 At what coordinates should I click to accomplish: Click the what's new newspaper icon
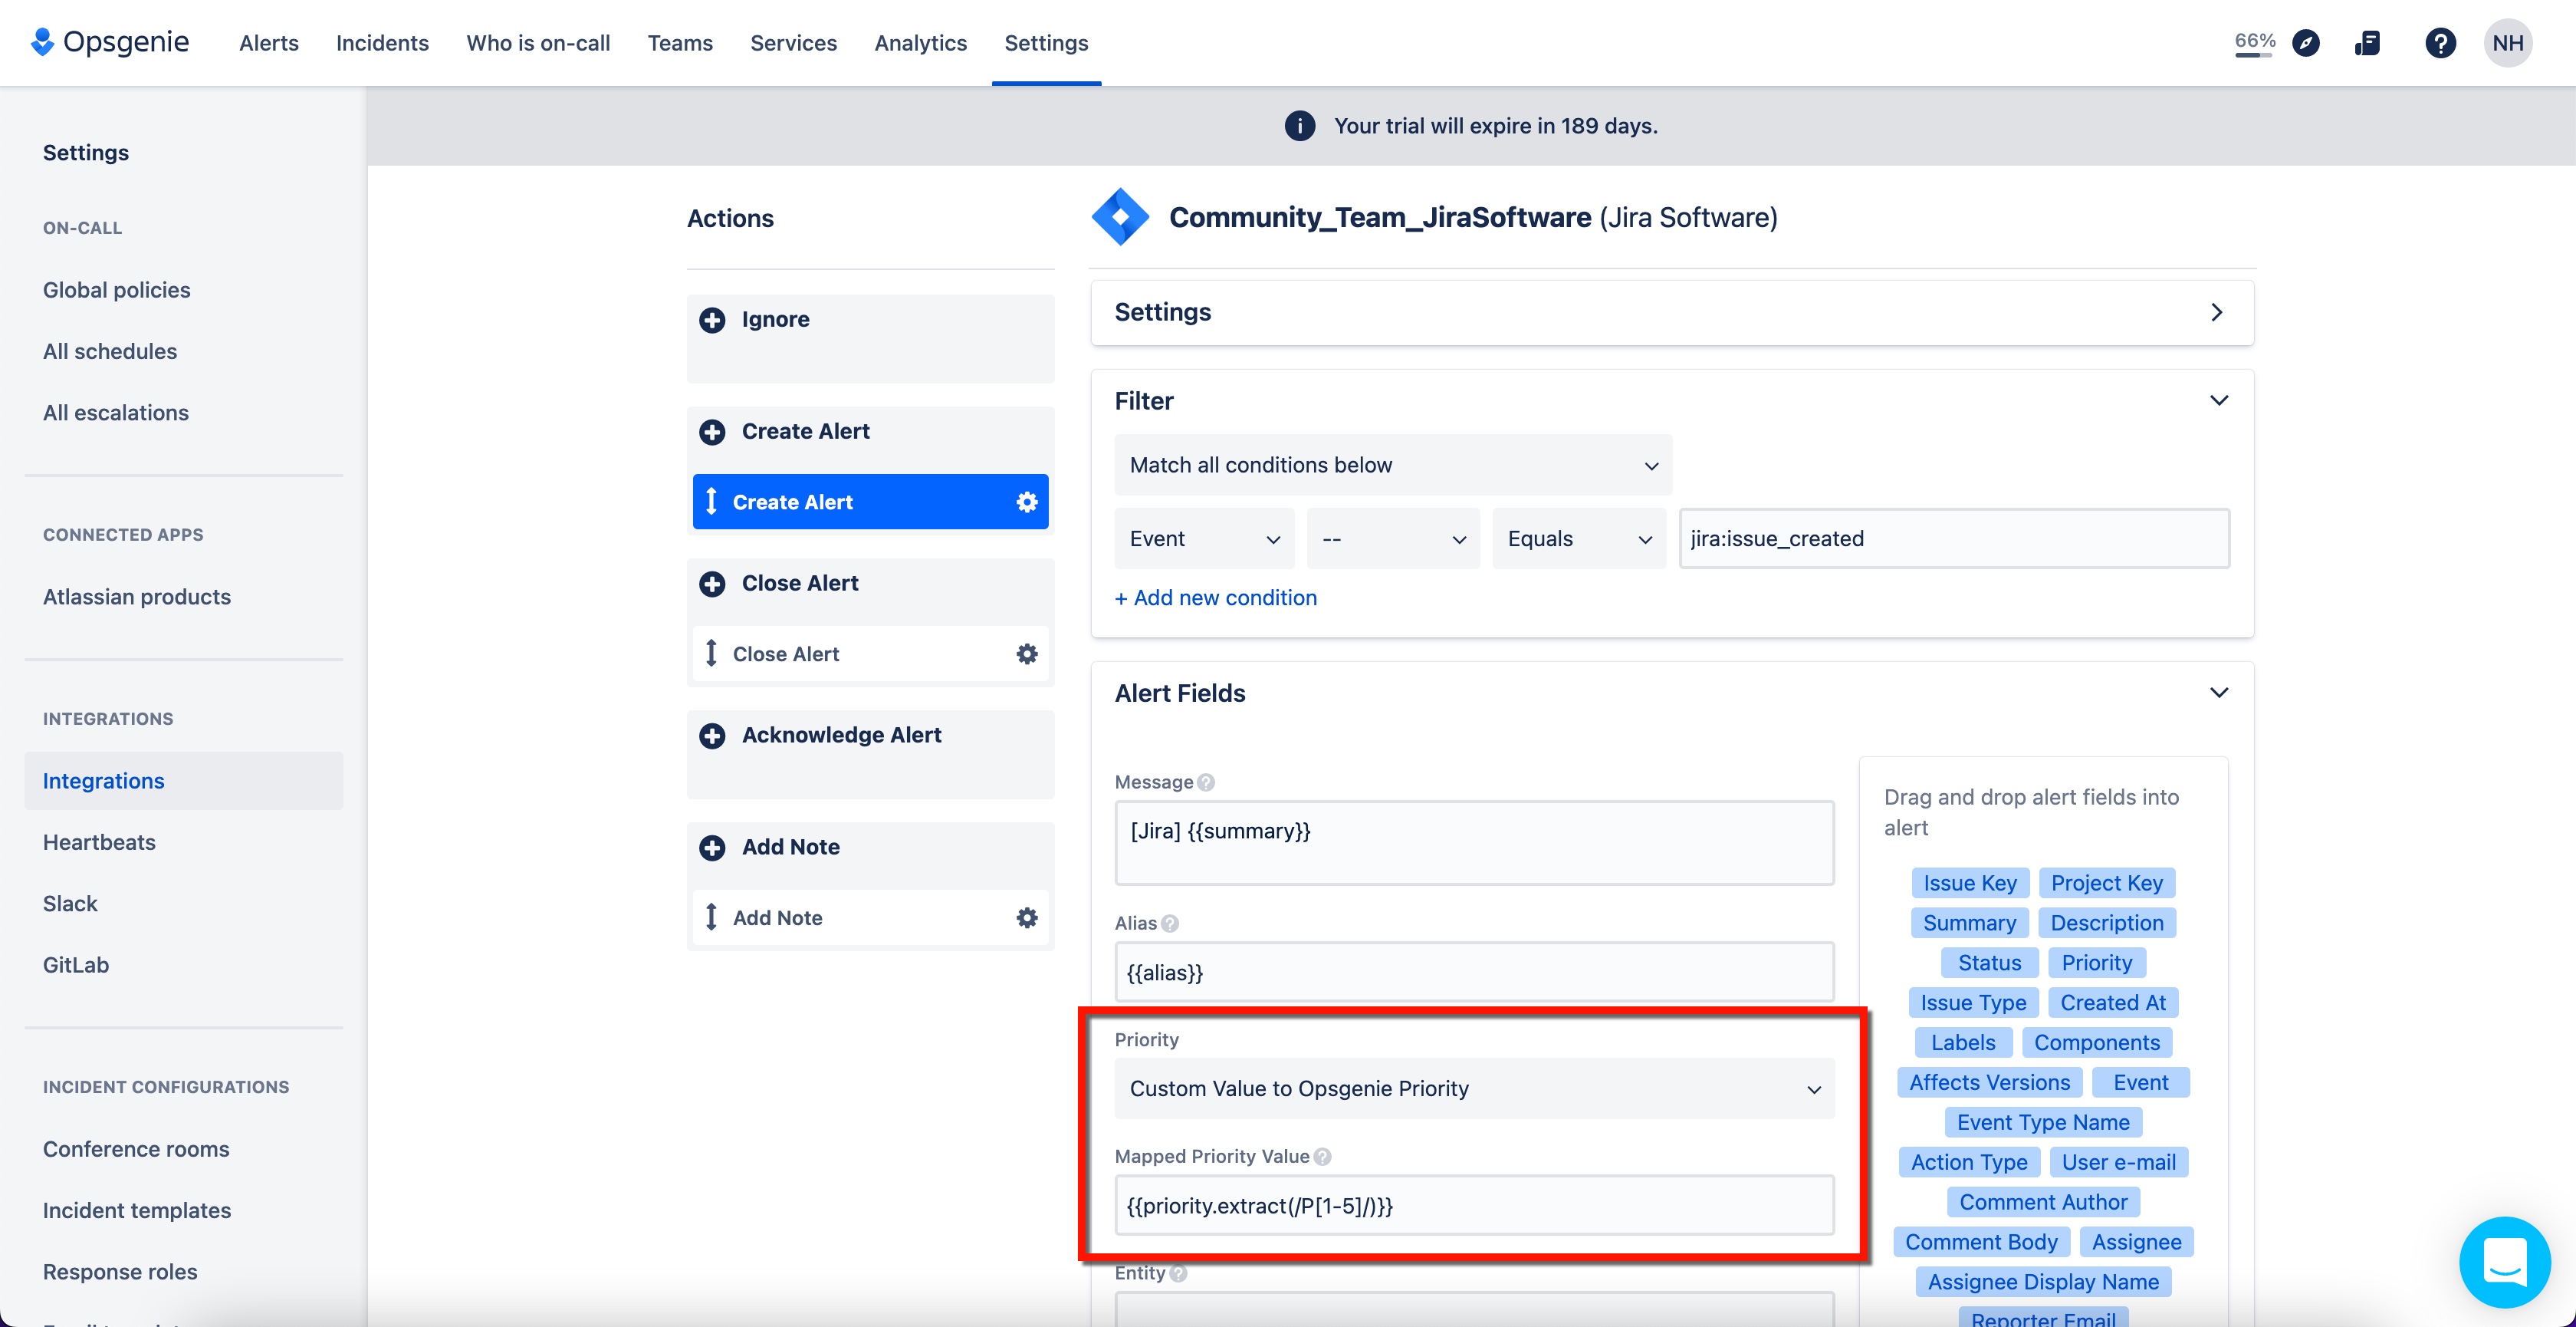pyautogui.click(x=2369, y=42)
